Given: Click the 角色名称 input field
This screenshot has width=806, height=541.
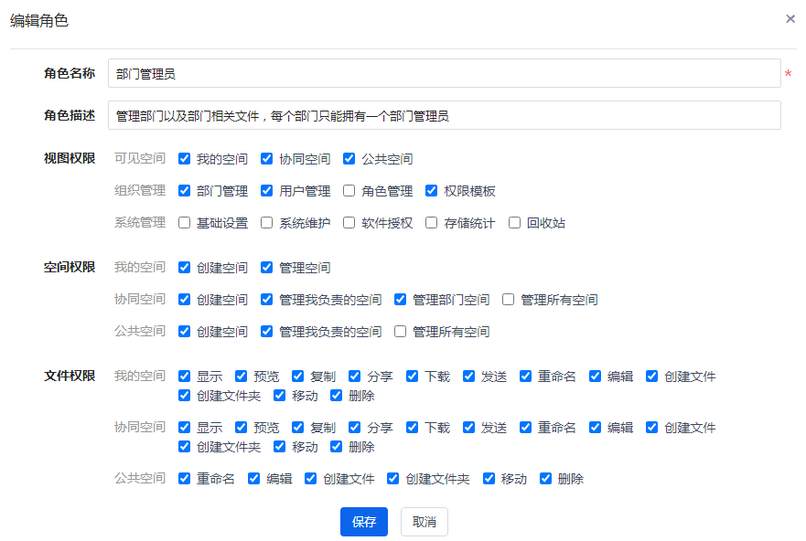Looking at the screenshot, I should [x=444, y=73].
